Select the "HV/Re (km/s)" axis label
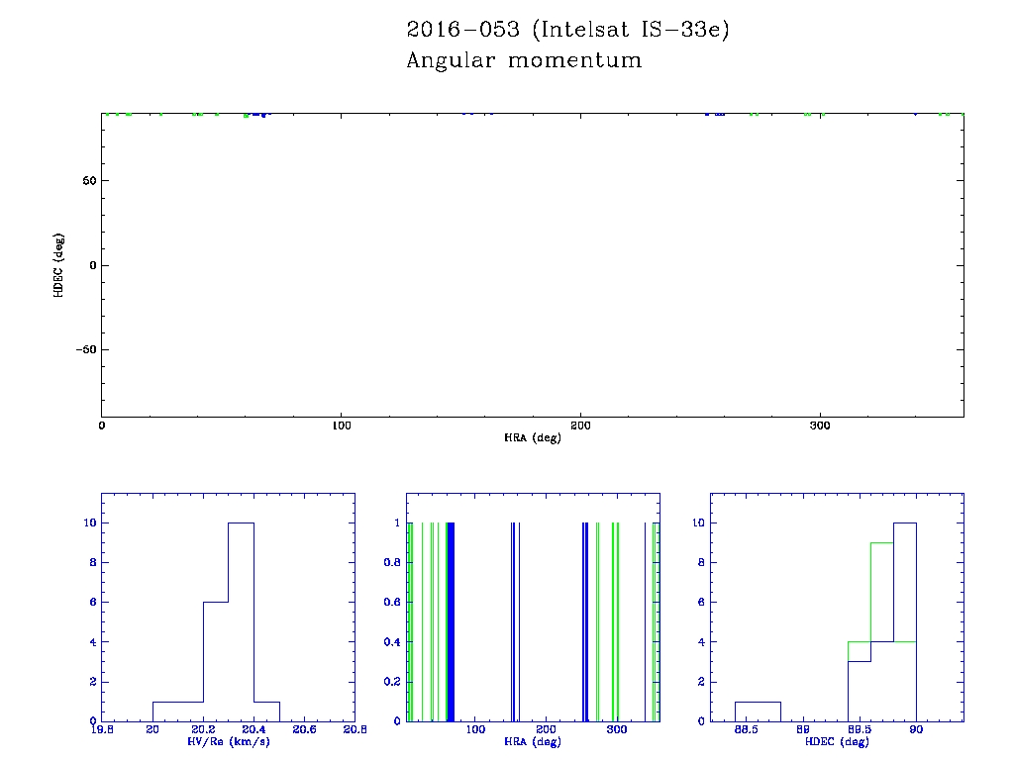The image size is (1014, 760). point(229,742)
